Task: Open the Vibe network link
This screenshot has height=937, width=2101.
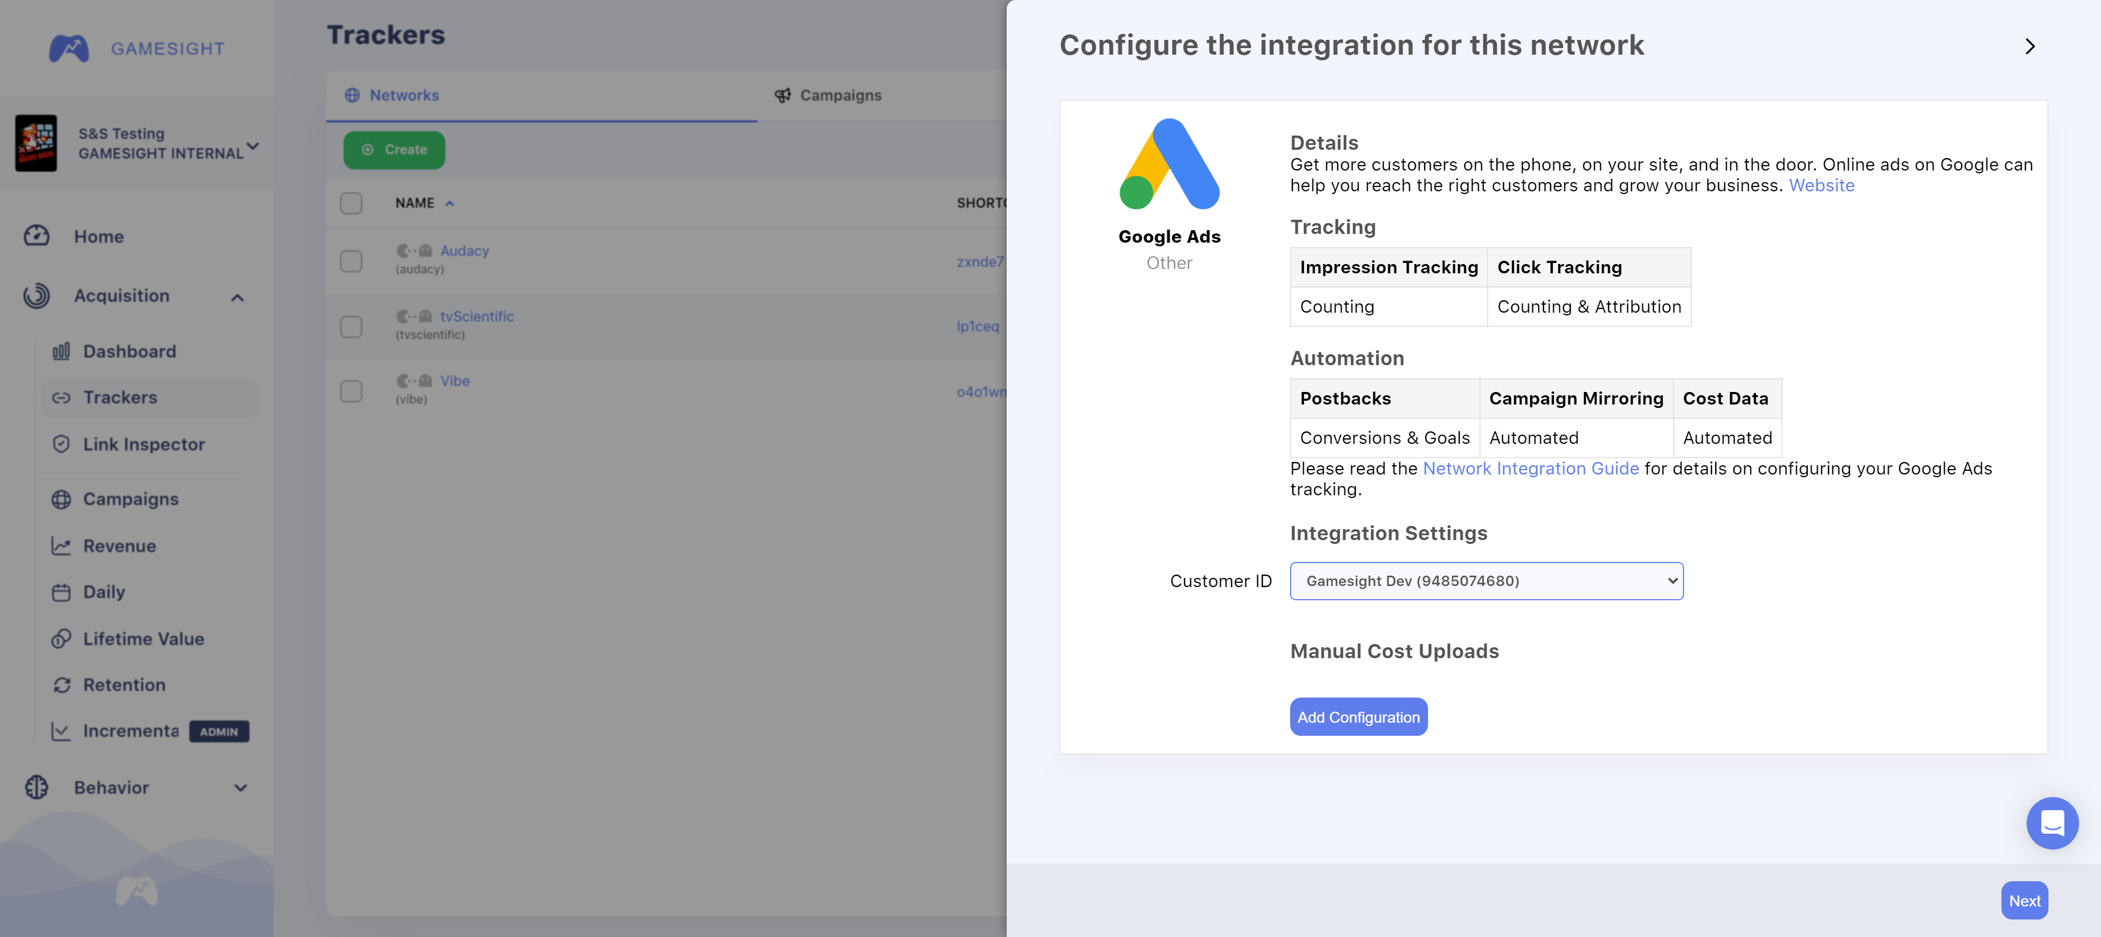Action: pos(454,380)
